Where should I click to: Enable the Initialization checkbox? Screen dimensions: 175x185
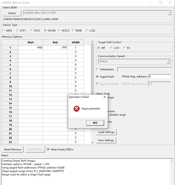point(97,70)
